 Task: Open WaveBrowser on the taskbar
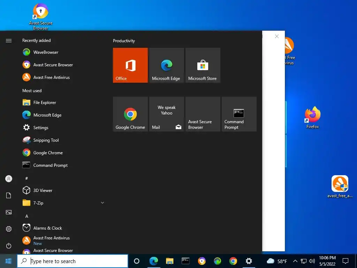[218, 261]
